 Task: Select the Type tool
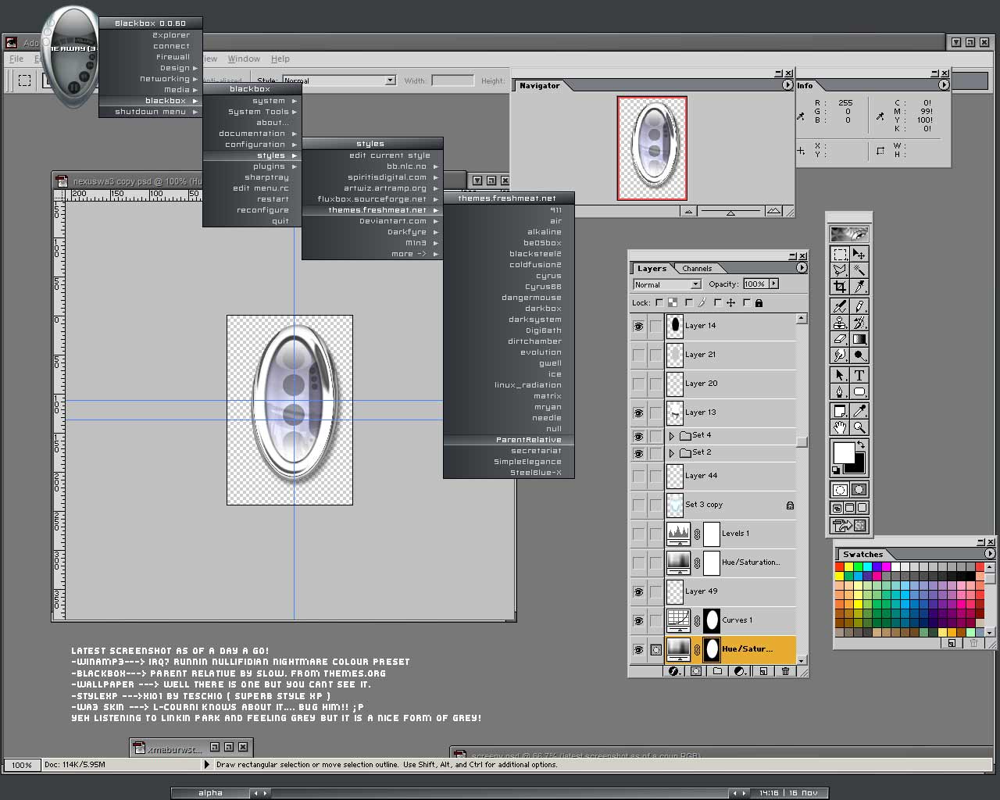[x=859, y=376]
